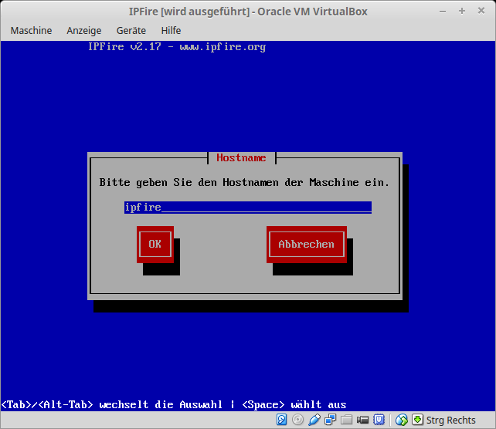Click the IPFire v2.17 header text
Screen dimensions: 496x429
click(177, 47)
